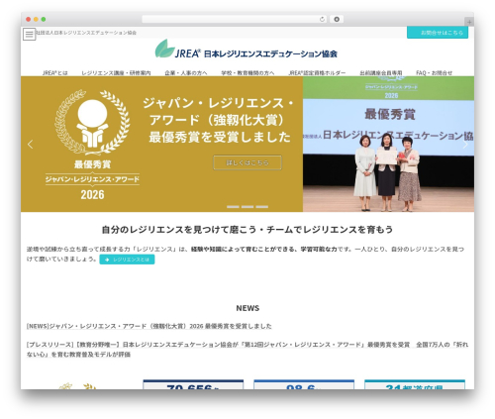
Task: Open JREA認定資格ホルダー menu item
Action: click(x=317, y=72)
